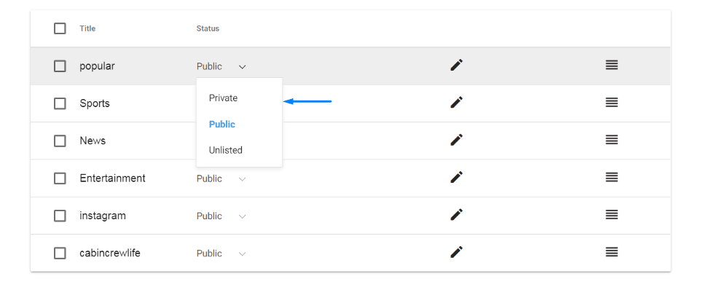
Task: Click the reorder handle for cabincrewlife
Action: [612, 253]
